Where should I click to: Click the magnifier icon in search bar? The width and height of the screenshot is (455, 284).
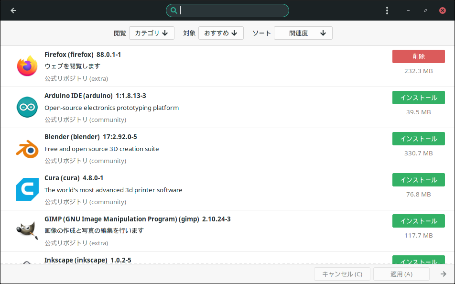173,11
